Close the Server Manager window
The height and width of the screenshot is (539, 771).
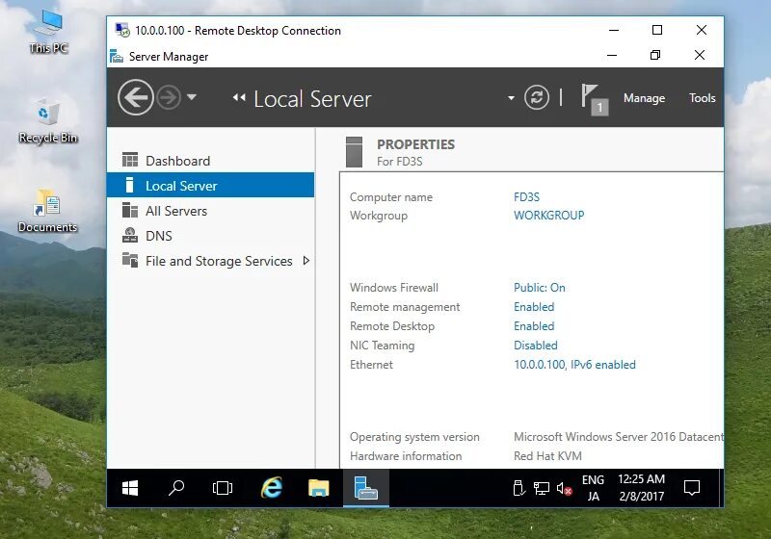pos(700,55)
